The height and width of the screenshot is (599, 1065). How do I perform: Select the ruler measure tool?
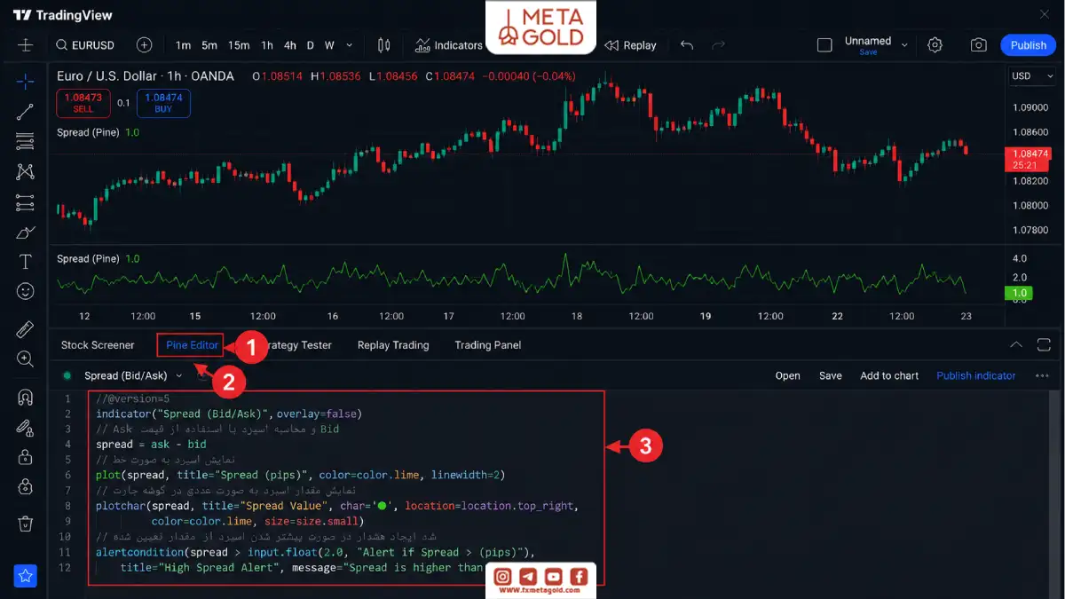pos(25,330)
